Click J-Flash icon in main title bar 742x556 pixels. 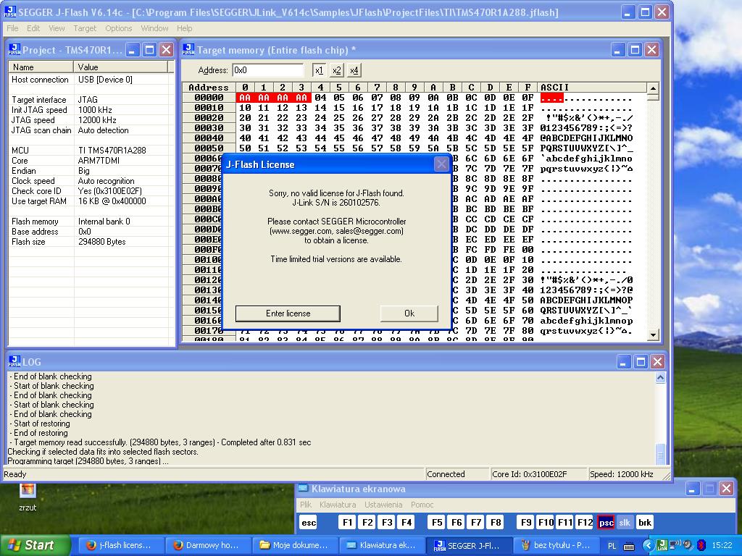[x=10, y=12]
